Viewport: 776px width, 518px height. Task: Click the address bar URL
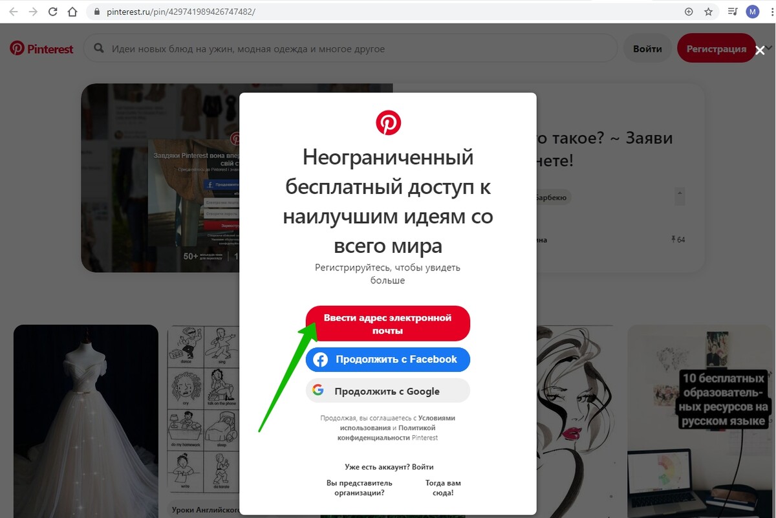(182, 12)
